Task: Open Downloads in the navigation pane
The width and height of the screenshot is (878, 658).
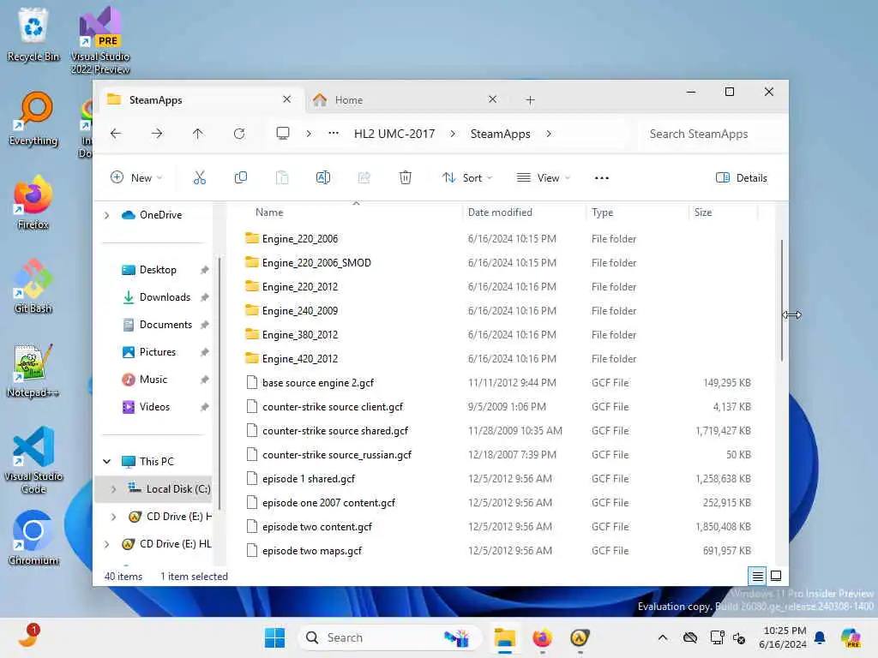Action: coord(165,297)
